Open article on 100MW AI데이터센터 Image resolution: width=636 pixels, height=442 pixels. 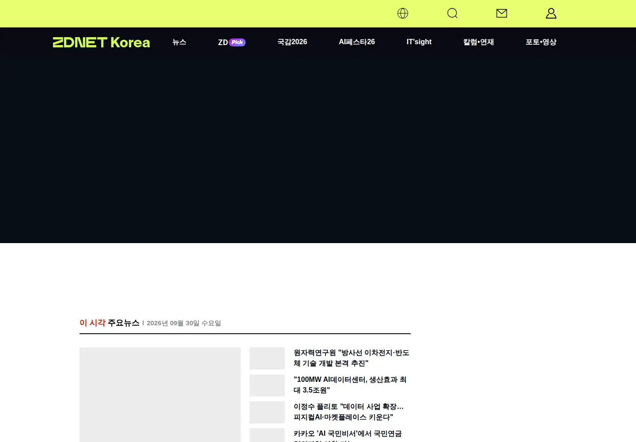tap(350, 385)
